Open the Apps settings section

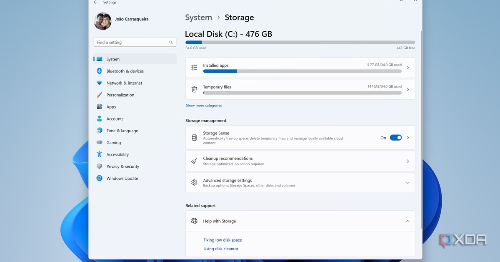point(111,107)
